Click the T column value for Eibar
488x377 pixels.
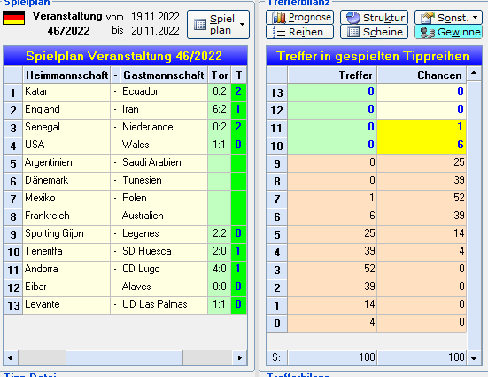coord(239,287)
